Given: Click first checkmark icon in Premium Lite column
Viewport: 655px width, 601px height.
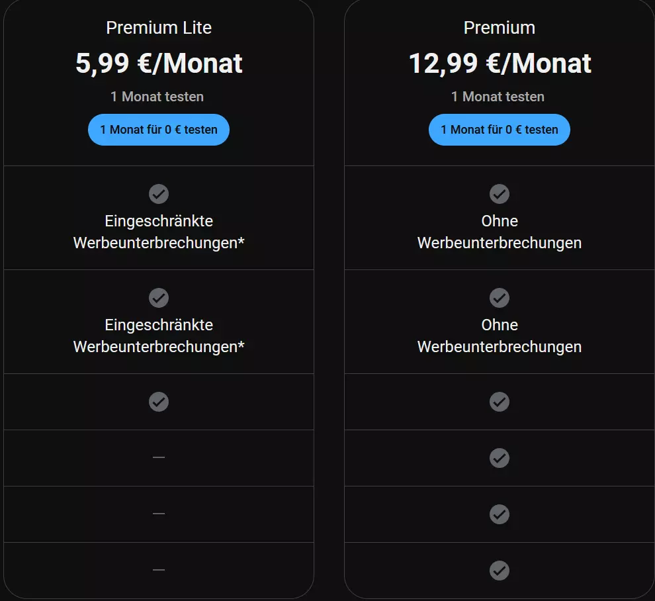Looking at the screenshot, I should [x=159, y=194].
